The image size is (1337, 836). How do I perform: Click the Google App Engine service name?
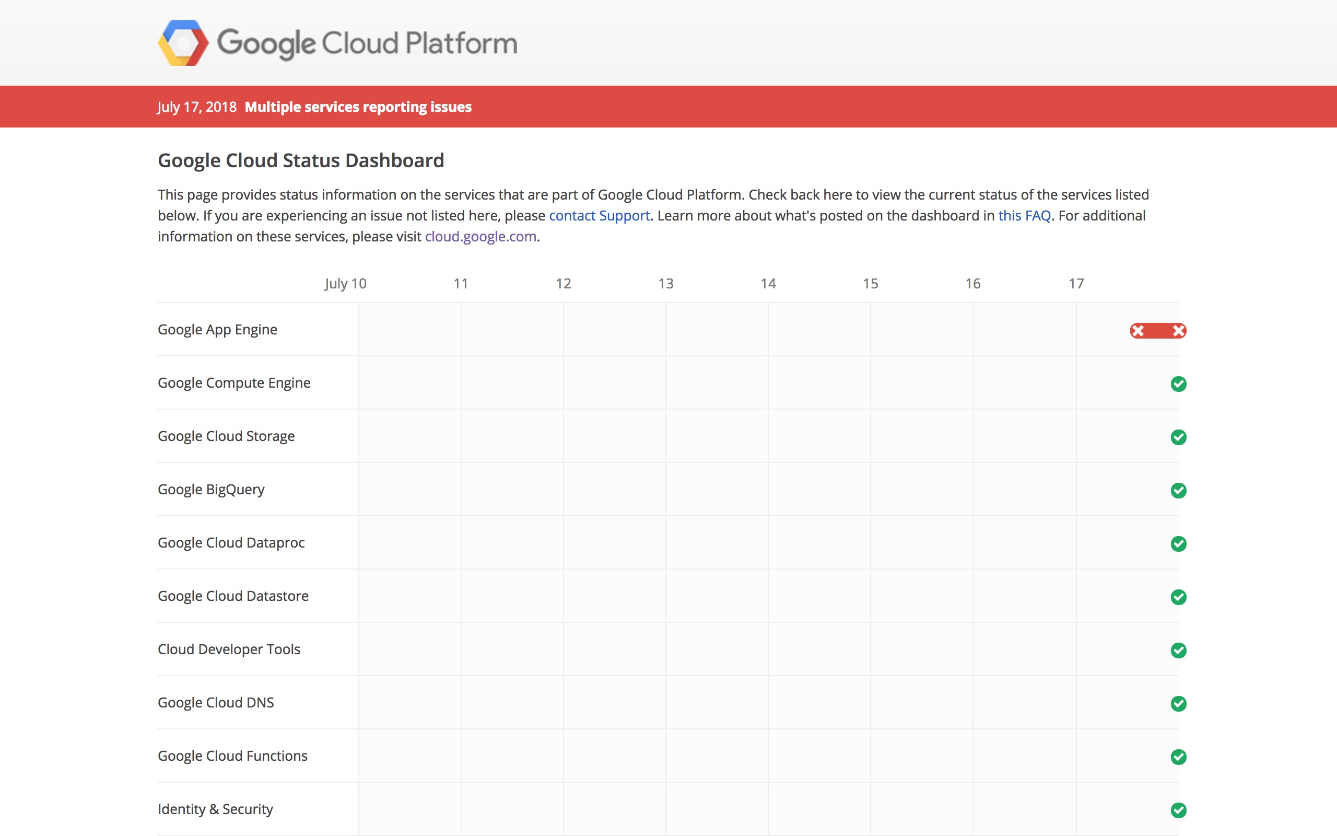[x=217, y=330]
